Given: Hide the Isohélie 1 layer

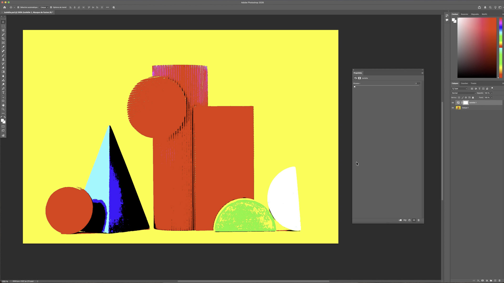Looking at the screenshot, I should 453,103.
